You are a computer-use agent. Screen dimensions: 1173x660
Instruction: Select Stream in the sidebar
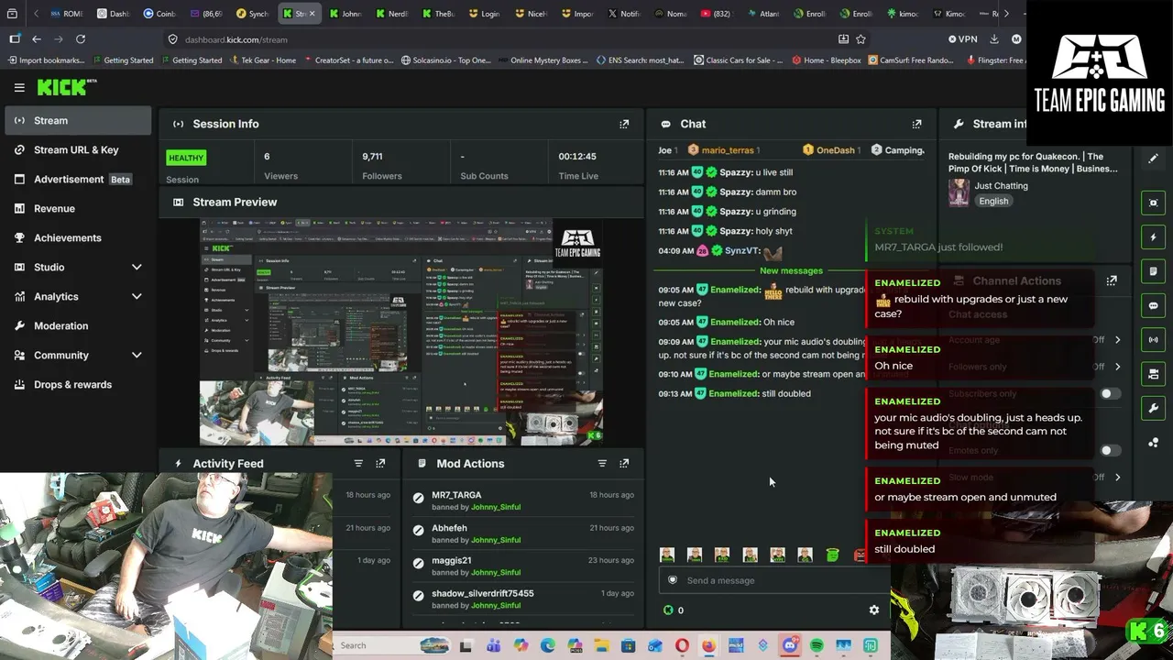tap(78, 120)
